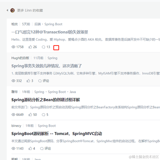Screen dimensions: 160x160
Task: Click views eye icon showing 332
Action: (14, 81)
